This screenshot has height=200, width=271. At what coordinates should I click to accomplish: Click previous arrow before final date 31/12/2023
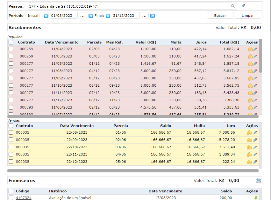point(108,16)
